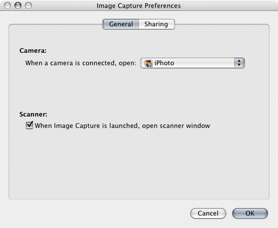Click the Scanner: section heading
Screen dimensions: 278x228
33,114
